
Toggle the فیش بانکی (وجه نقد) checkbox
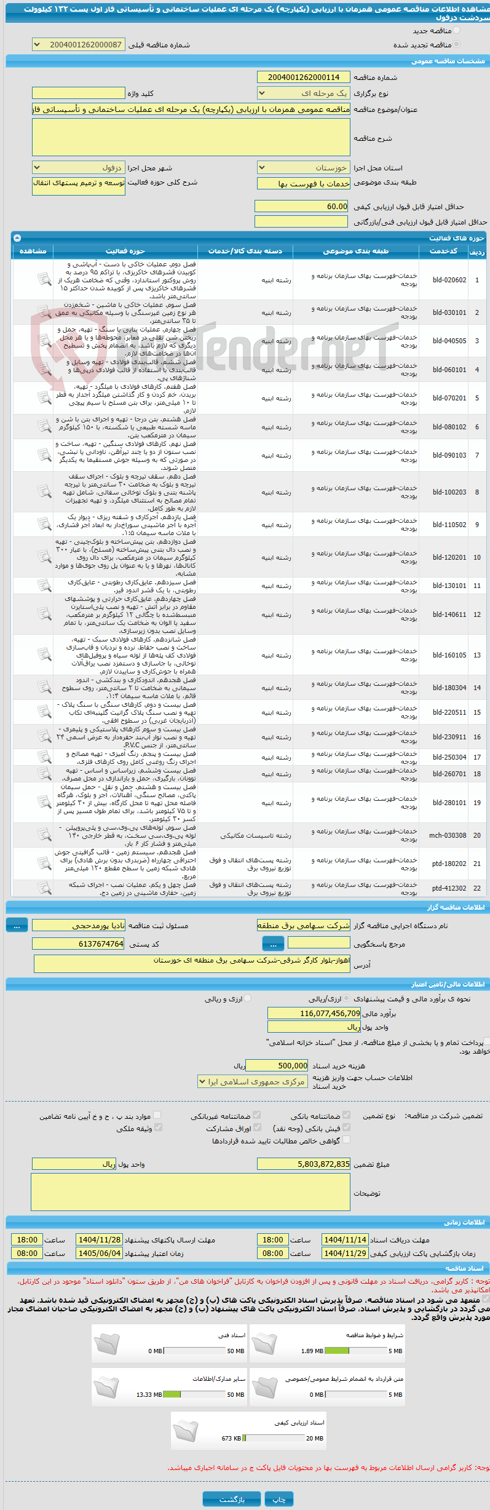point(347,1127)
